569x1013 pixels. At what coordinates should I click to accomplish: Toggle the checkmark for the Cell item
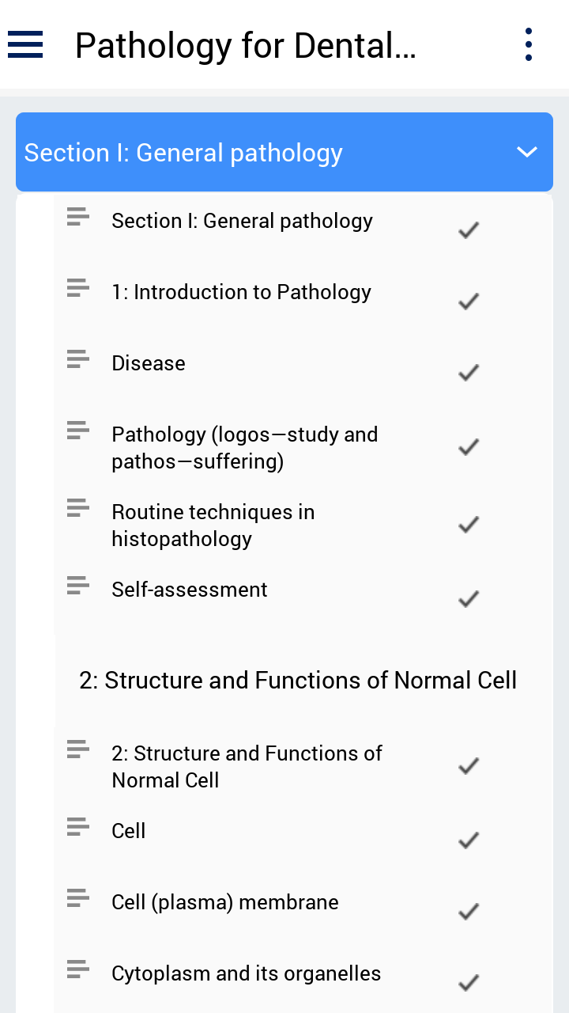[469, 840]
